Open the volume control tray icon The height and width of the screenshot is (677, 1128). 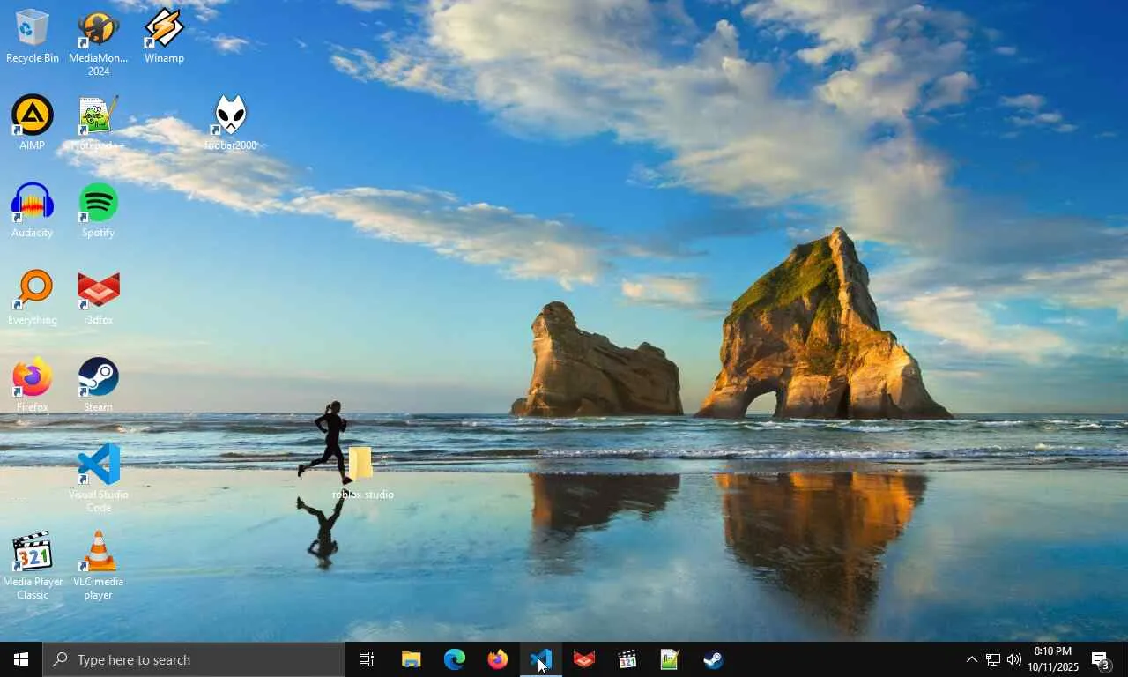1013,659
